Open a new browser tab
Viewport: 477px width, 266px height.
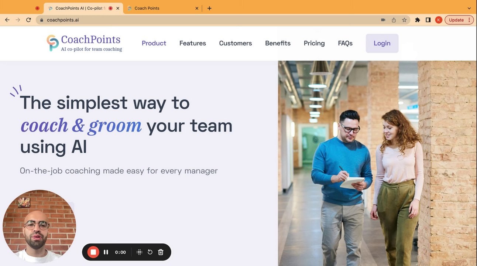click(x=209, y=8)
